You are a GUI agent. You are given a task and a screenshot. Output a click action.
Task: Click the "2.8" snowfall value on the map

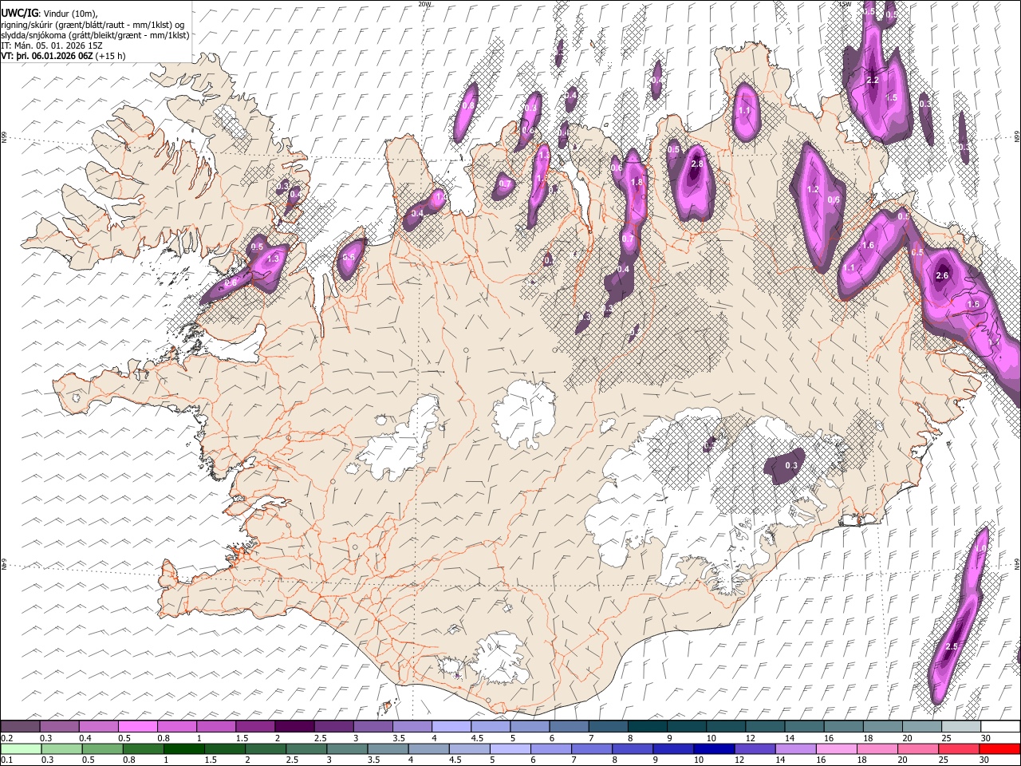coord(697,164)
